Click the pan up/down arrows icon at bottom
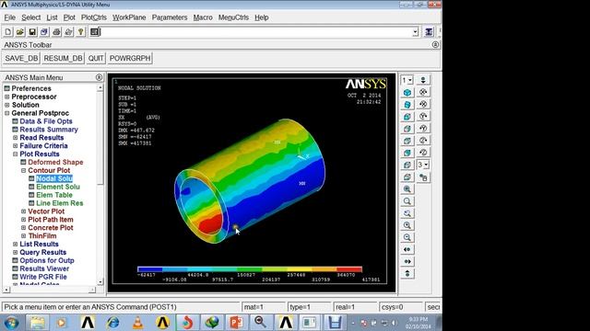The width and height of the screenshot is (590, 331). tap(407, 273)
